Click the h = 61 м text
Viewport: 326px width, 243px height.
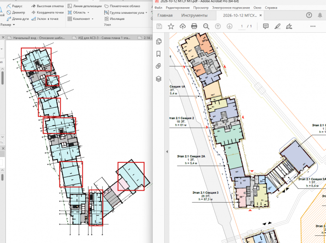point(181,125)
